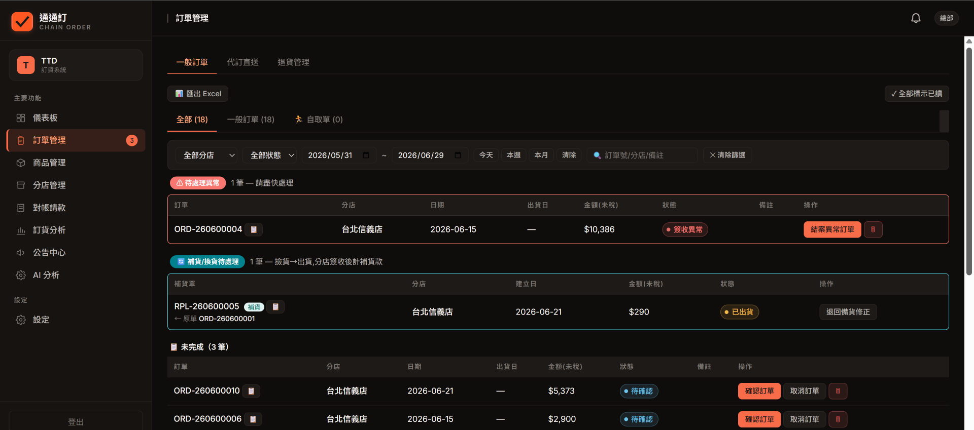Click the 未完成 (3 筆) section header
This screenshot has width=974, height=430.
click(200, 347)
